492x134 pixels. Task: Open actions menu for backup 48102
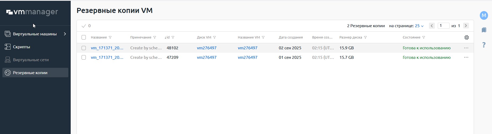(x=466, y=48)
